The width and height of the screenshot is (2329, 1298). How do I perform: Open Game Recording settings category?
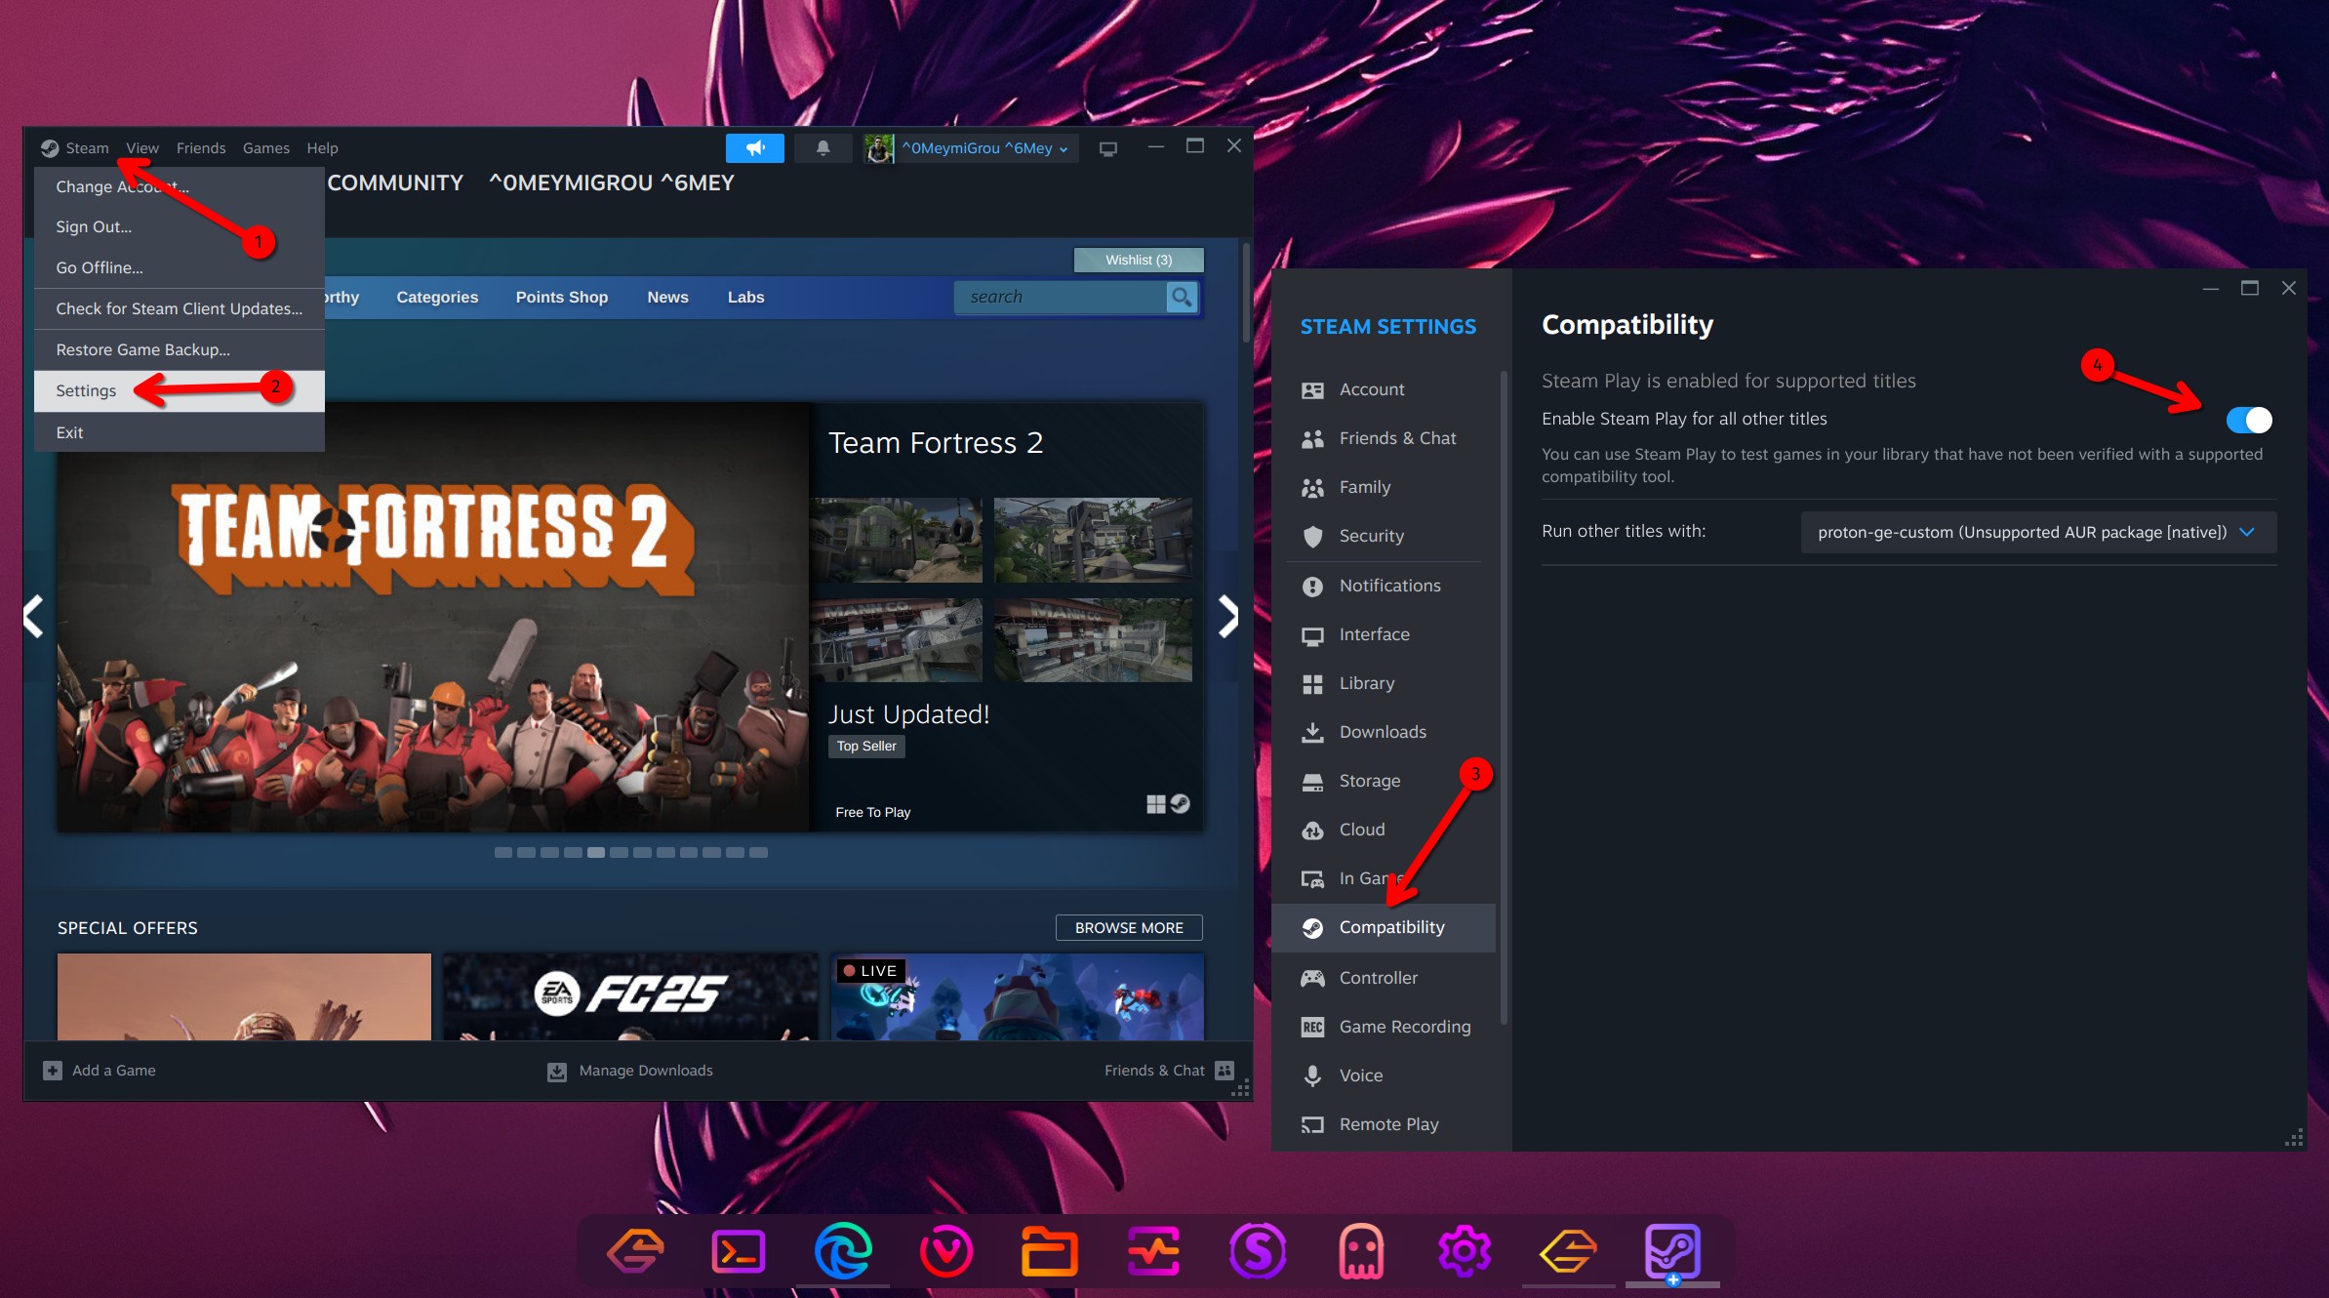(1384, 1027)
